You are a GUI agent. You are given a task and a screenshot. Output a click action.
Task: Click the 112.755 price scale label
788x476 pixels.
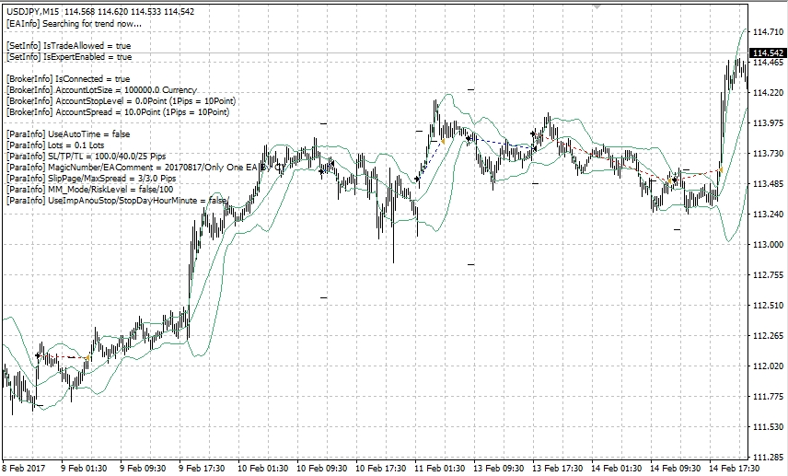pos(768,275)
